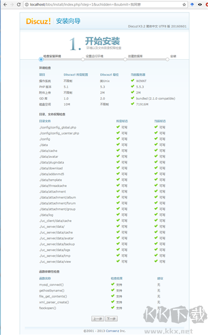208x335 pixels.
Task: Click ./data/download entry
Action: (51, 168)
